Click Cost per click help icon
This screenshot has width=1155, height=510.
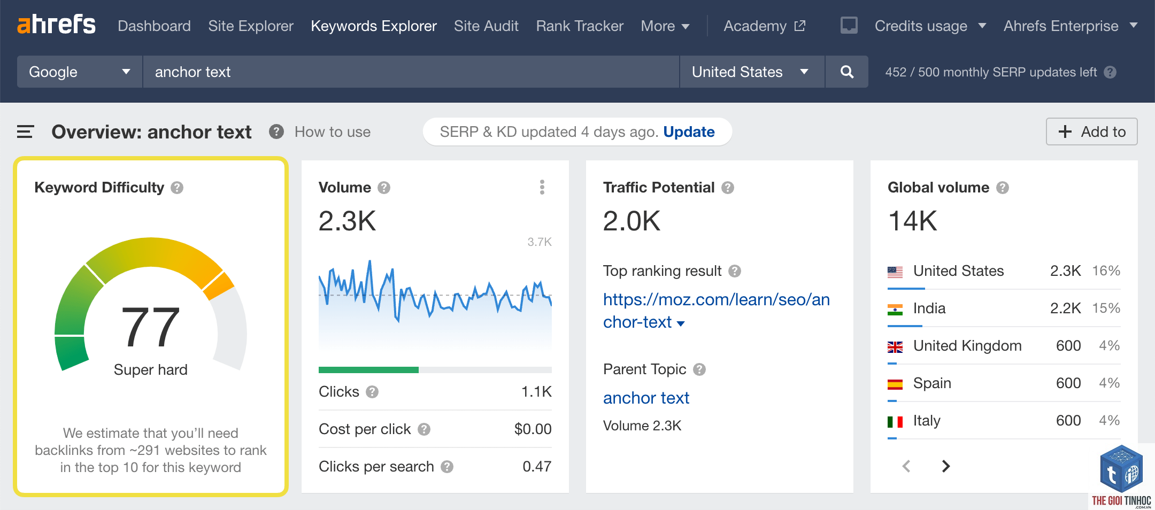(x=424, y=429)
